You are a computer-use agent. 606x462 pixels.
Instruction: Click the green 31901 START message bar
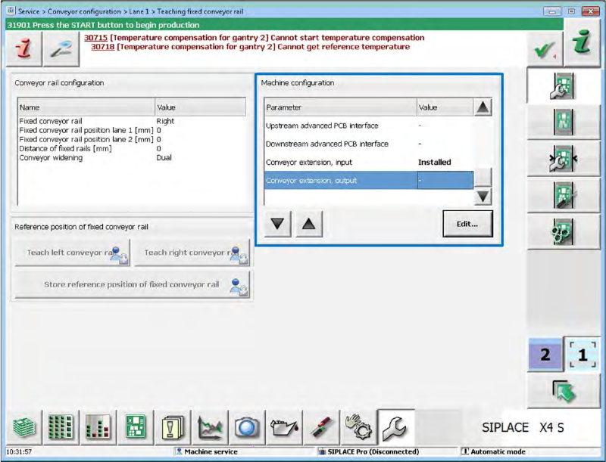tap(284, 25)
